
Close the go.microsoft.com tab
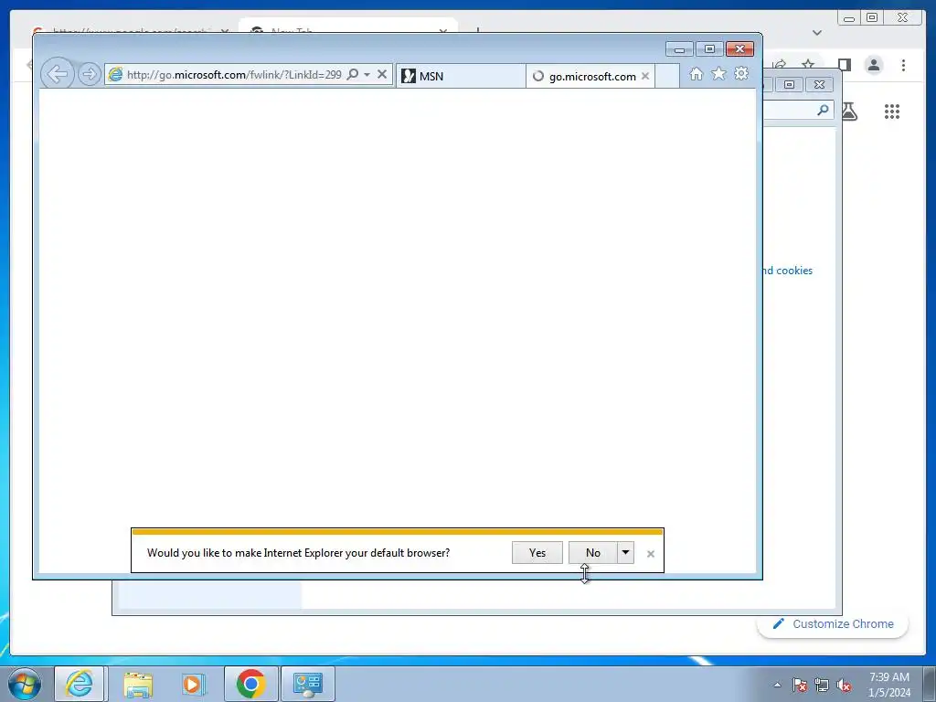pyautogui.click(x=645, y=76)
